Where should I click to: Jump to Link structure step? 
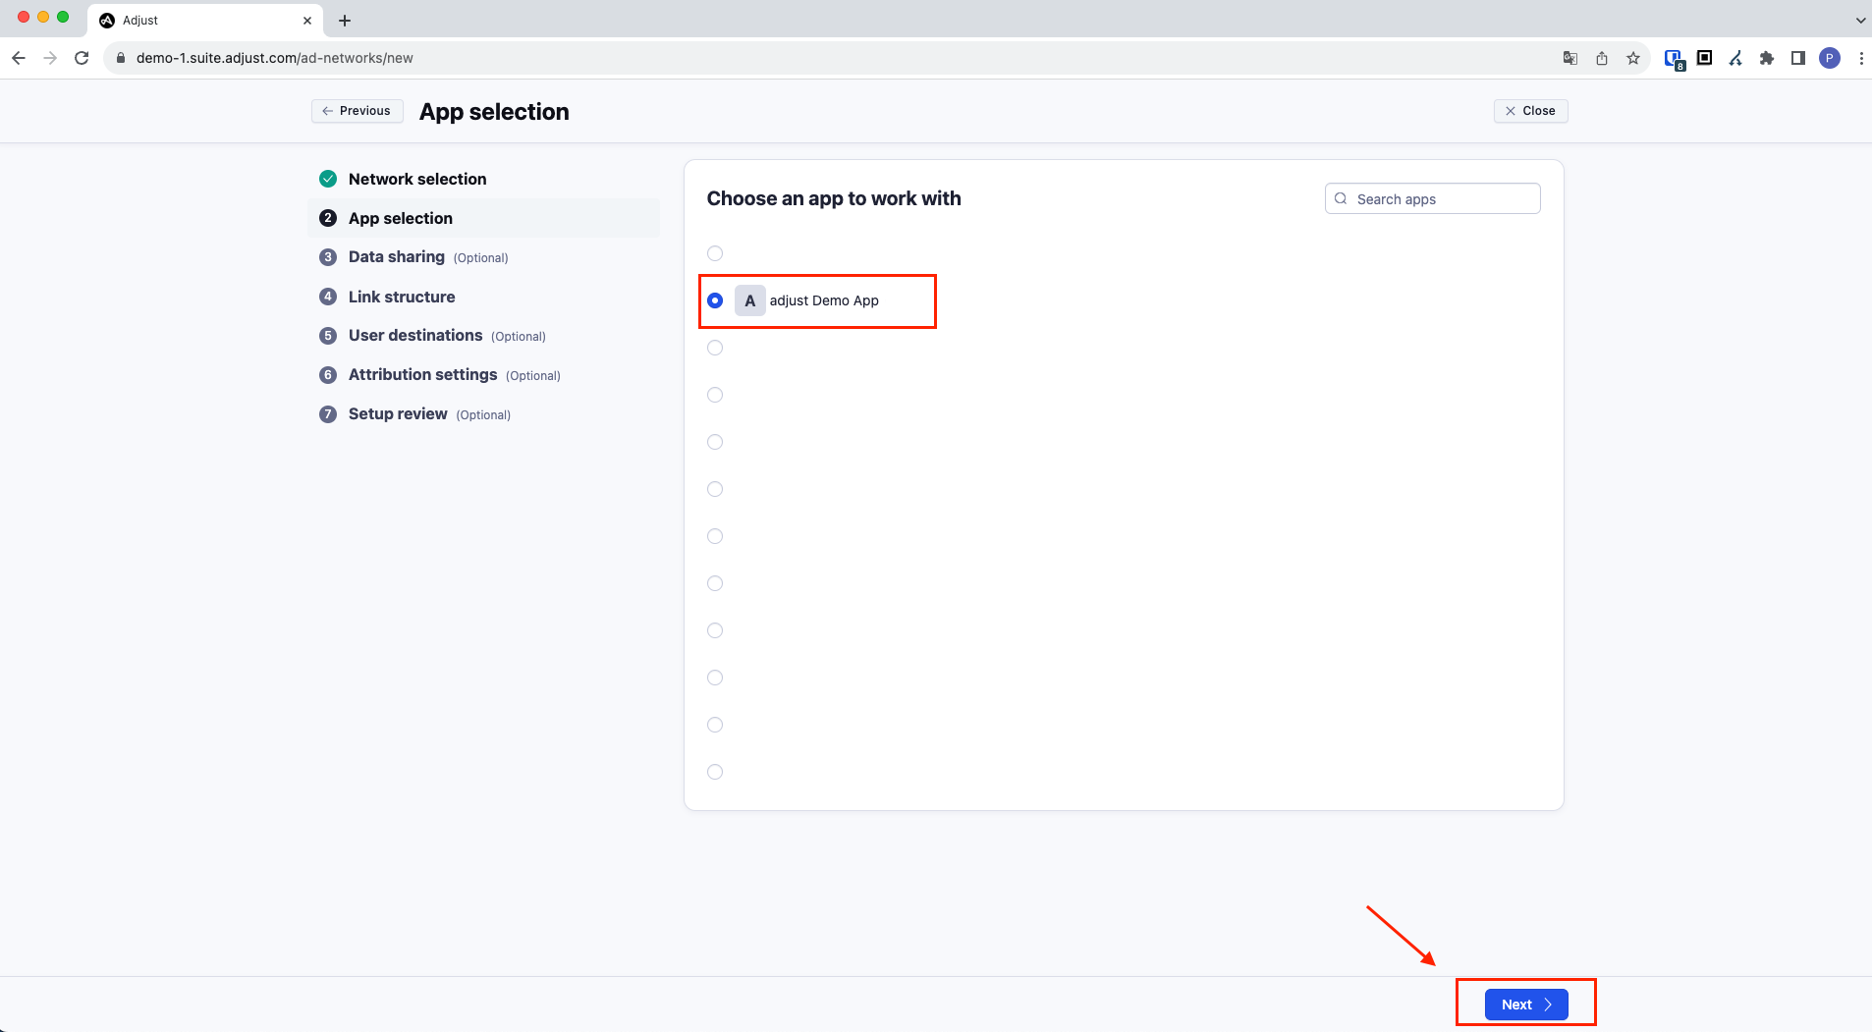[401, 297]
